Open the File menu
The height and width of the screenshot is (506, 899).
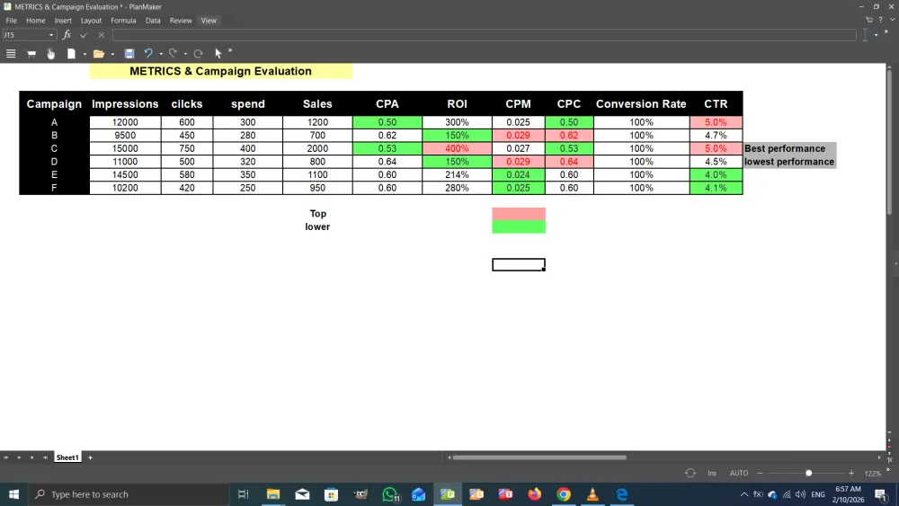coord(12,21)
